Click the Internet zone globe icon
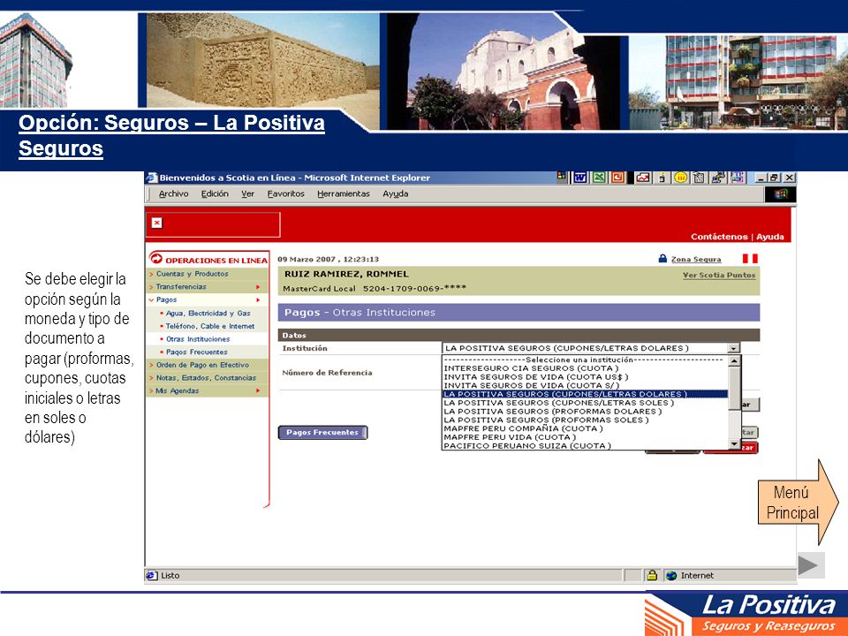This screenshot has width=848, height=636. (x=671, y=575)
